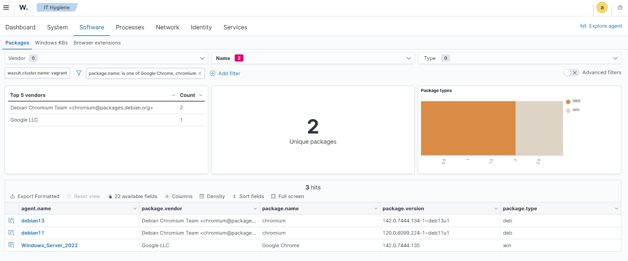Switch to the Processes tab
The width and height of the screenshot is (628, 261).
tap(130, 27)
